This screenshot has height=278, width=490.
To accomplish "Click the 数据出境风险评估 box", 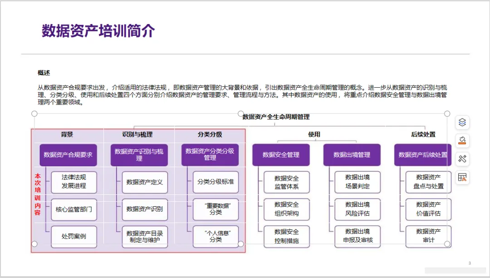I will [x=358, y=209].
